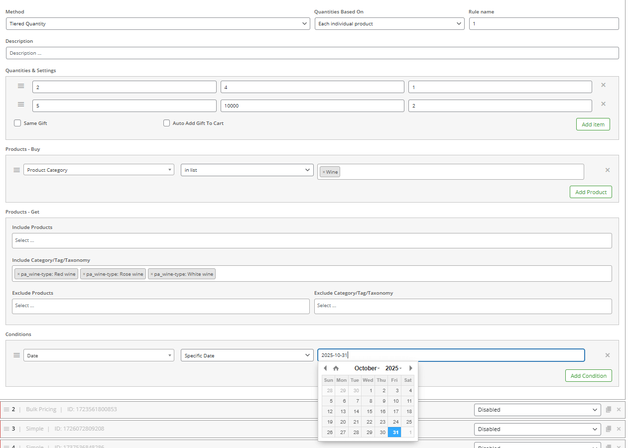This screenshot has height=448, width=631.
Task: Go to next month in calendar
Action: [411, 368]
